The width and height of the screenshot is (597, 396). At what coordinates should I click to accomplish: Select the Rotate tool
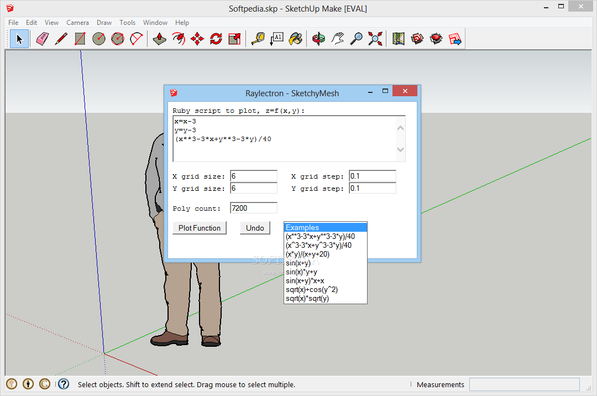(216, 39)
